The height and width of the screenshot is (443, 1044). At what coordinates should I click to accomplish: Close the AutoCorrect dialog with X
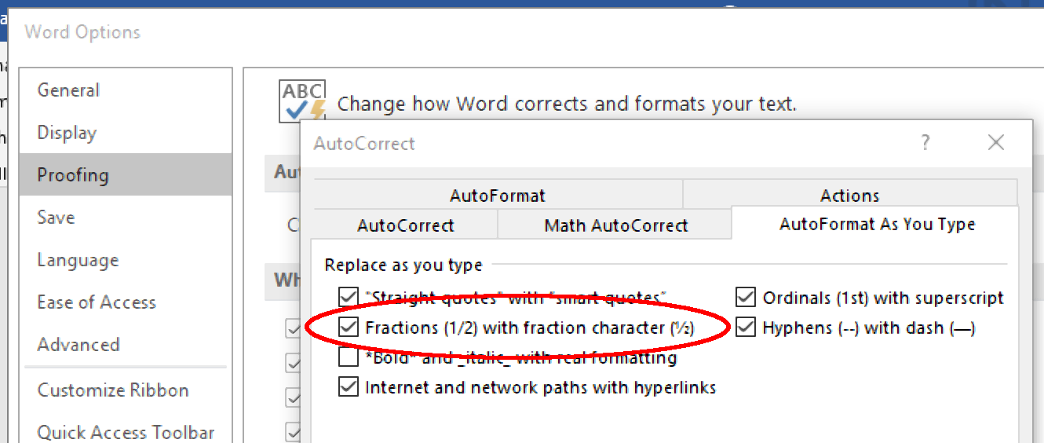point(995,143)
